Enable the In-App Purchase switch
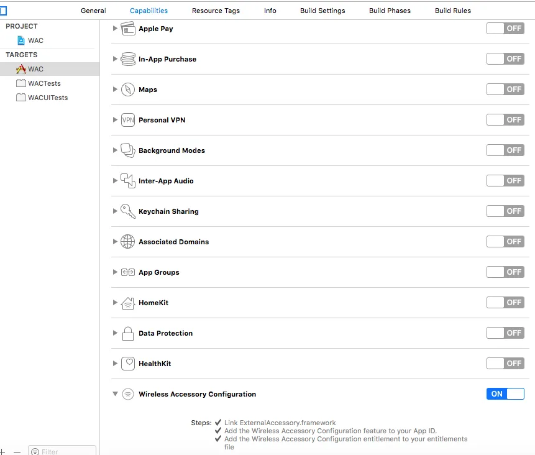 505,58
